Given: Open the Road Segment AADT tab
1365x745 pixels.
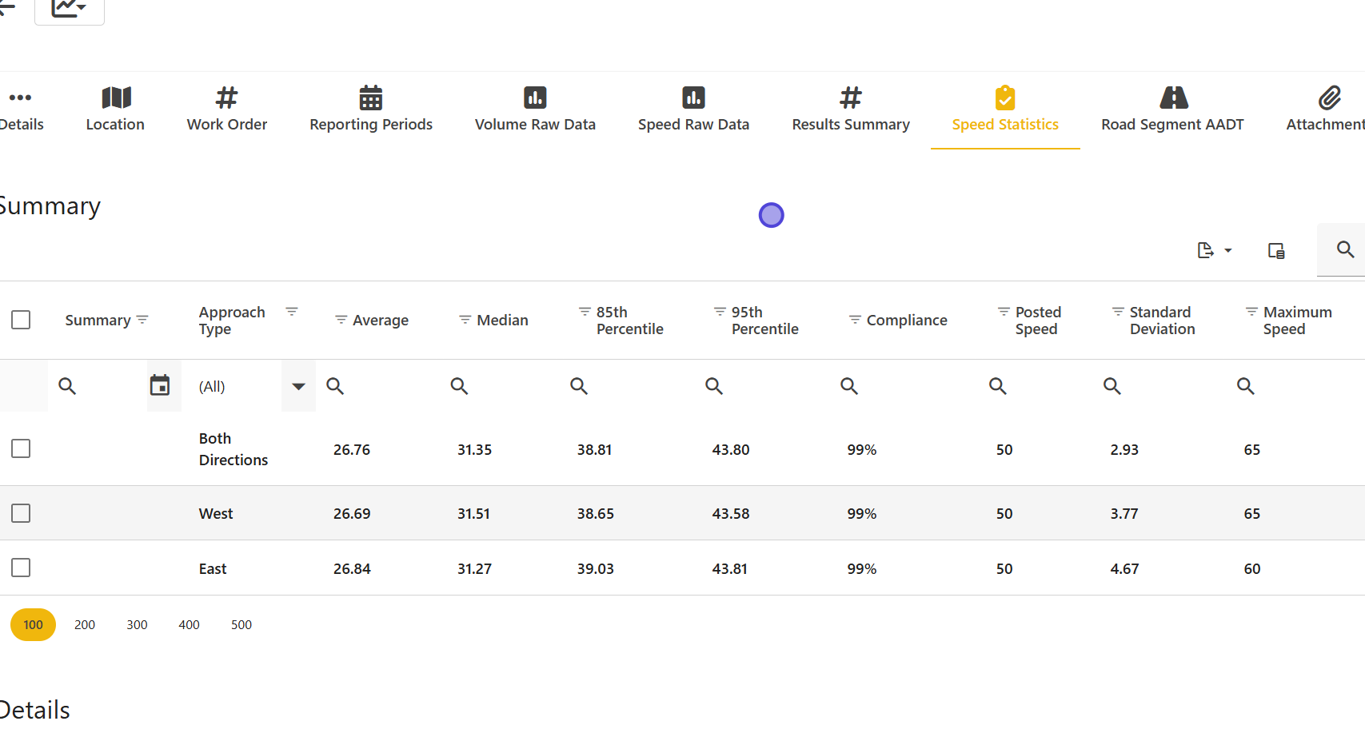Looking at the screenshot, I should pyautogui.click(x=1171, y=110).
